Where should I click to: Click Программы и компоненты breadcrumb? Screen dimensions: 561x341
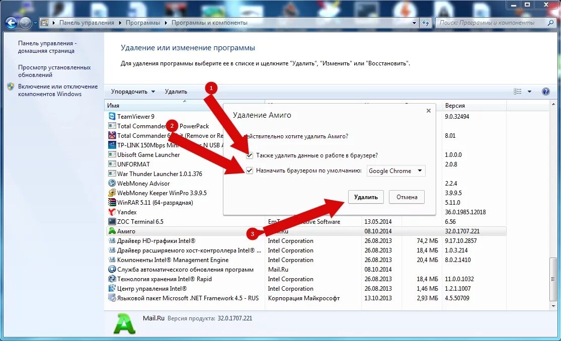[x=209, y=23]
